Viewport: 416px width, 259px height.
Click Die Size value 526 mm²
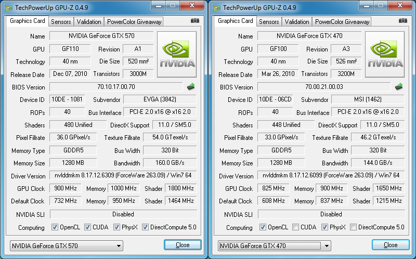coord(346,61)
